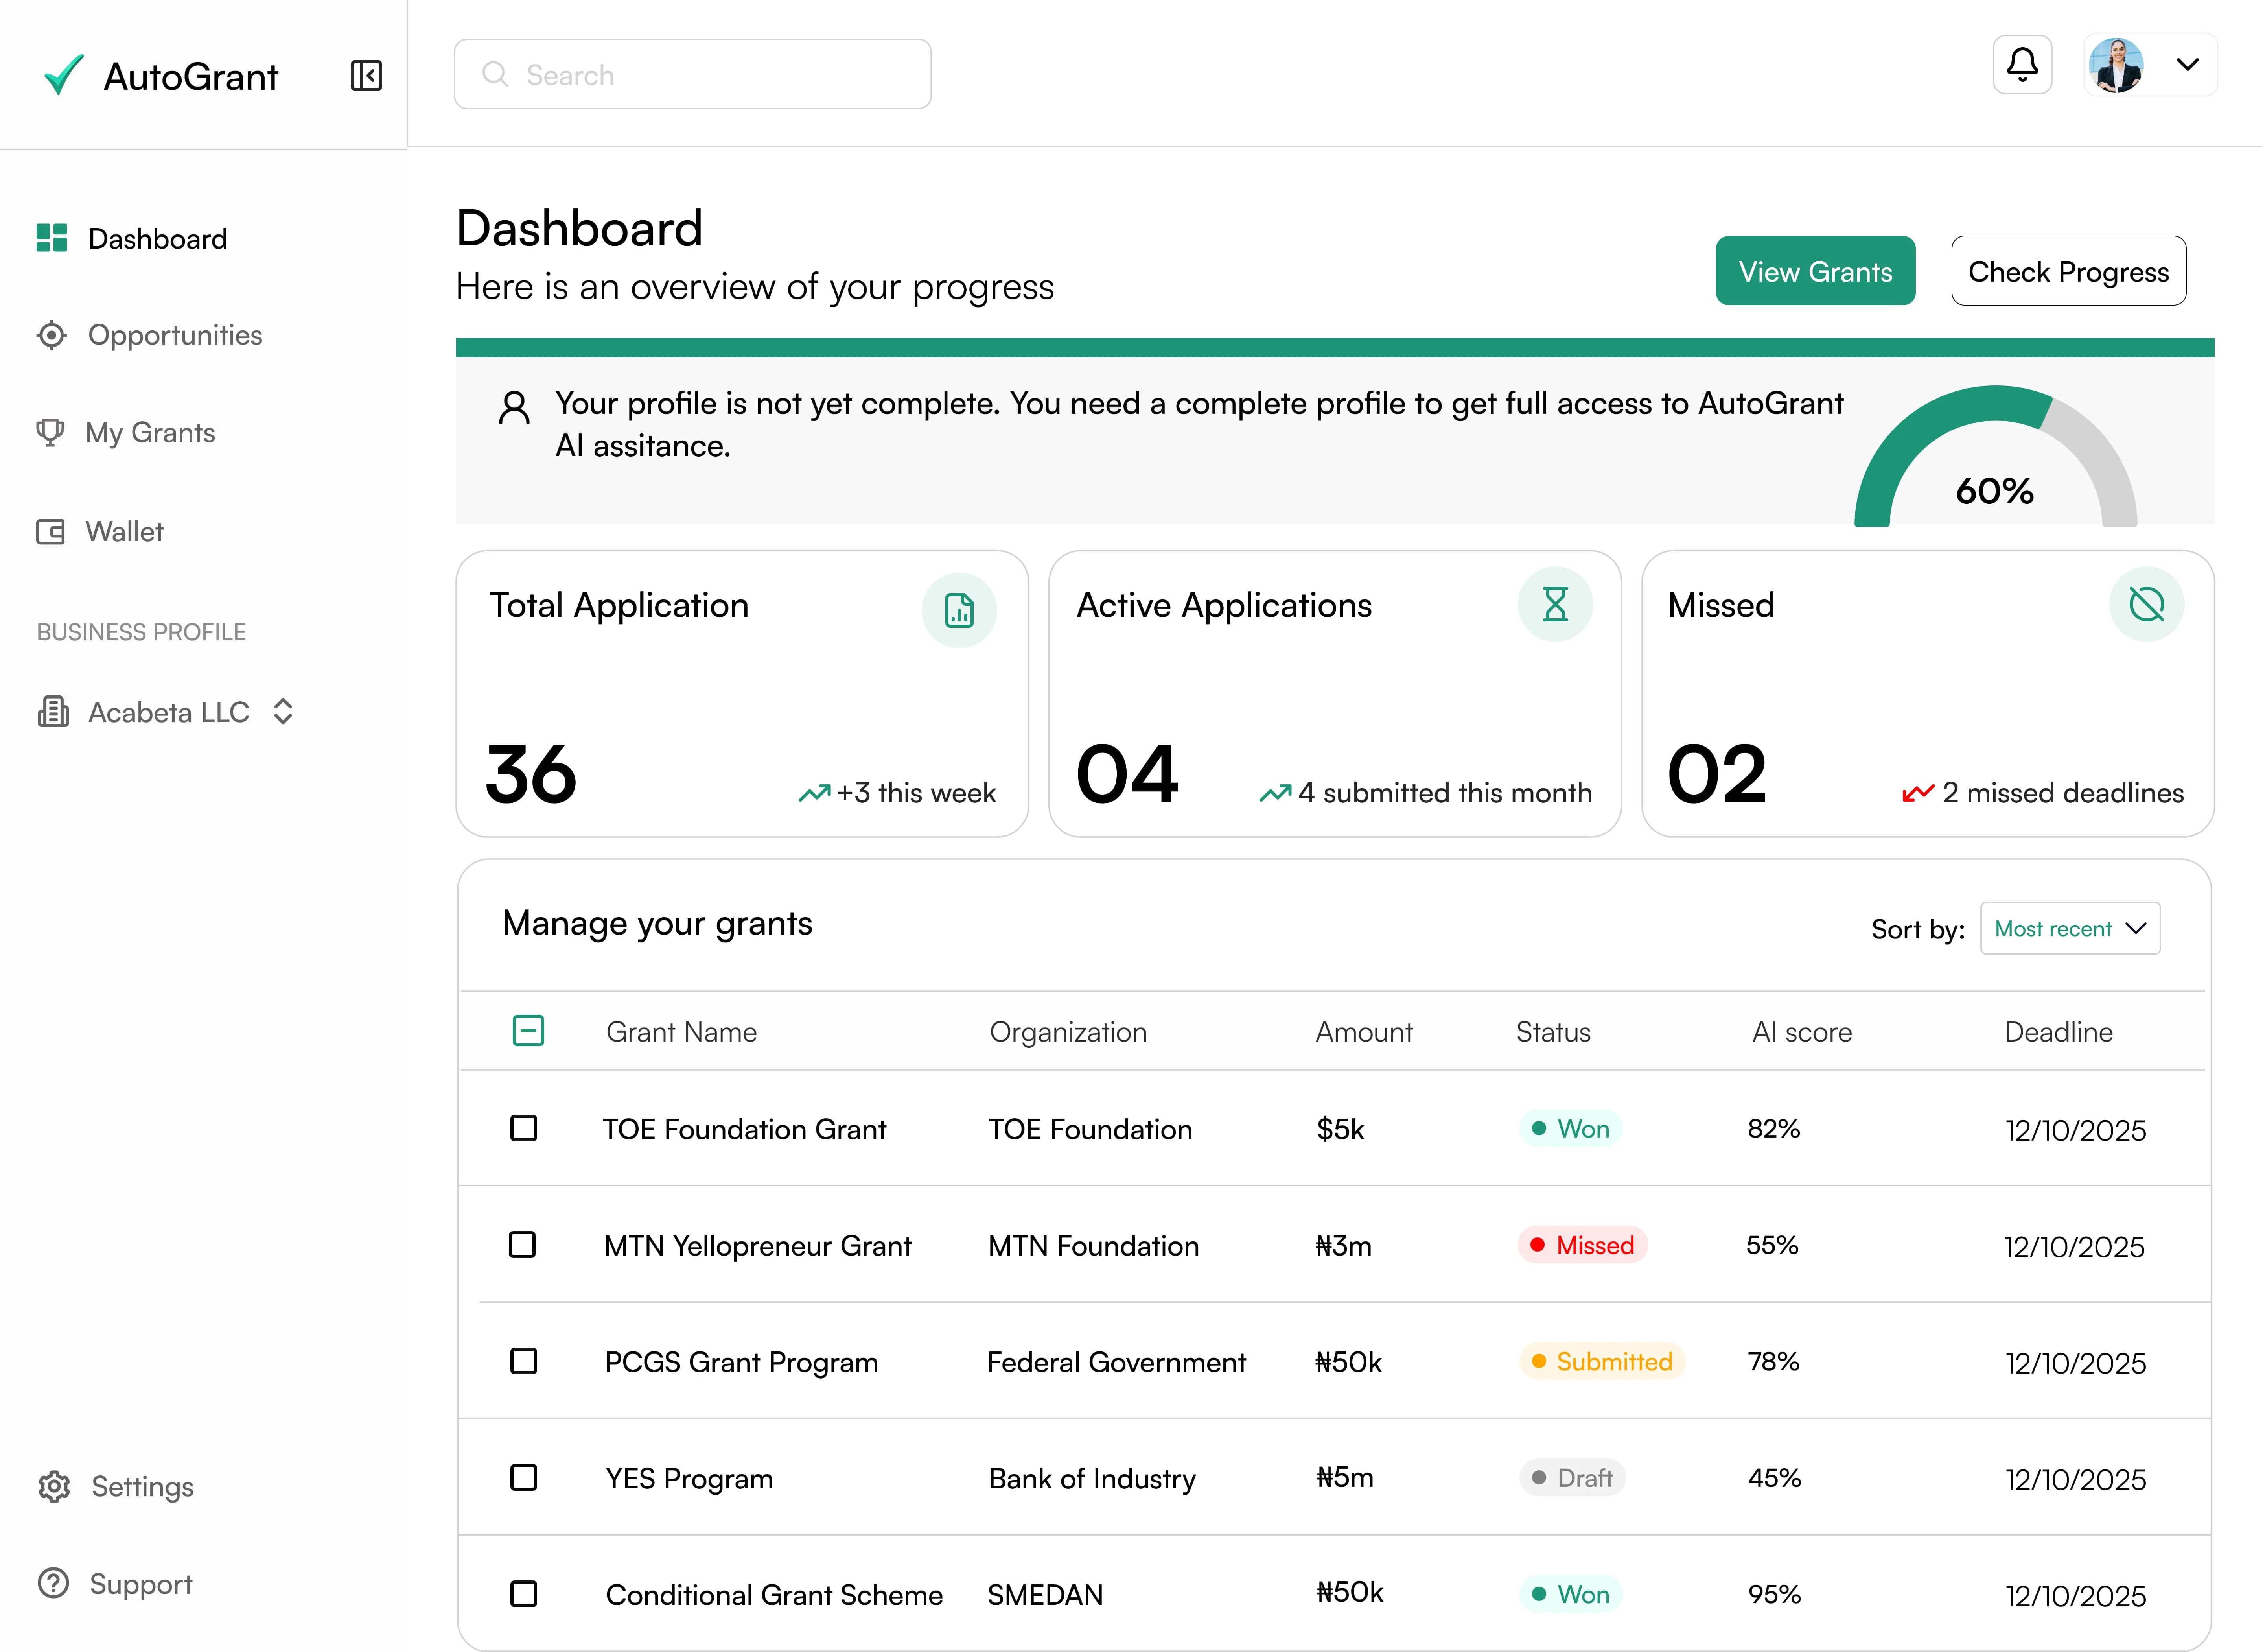Open the MTN Yellopreneur Grant name
The image size is (2265, 1652).
[x=758, y=1246]
